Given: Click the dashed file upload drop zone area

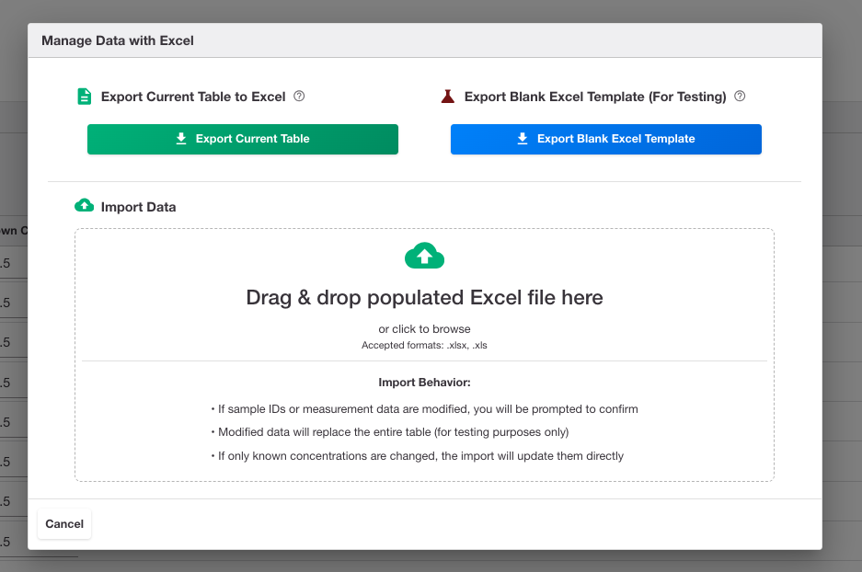Looking at the screenshot, I should tap(424, 355).
